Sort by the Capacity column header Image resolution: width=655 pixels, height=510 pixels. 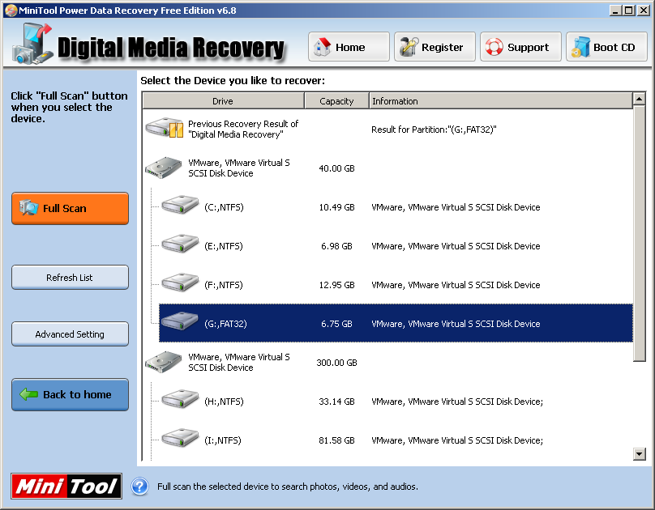tap(336, 101)
